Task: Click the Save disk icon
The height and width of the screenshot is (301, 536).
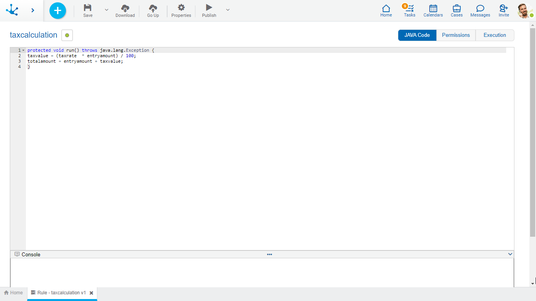Action: tap(88, 8)
